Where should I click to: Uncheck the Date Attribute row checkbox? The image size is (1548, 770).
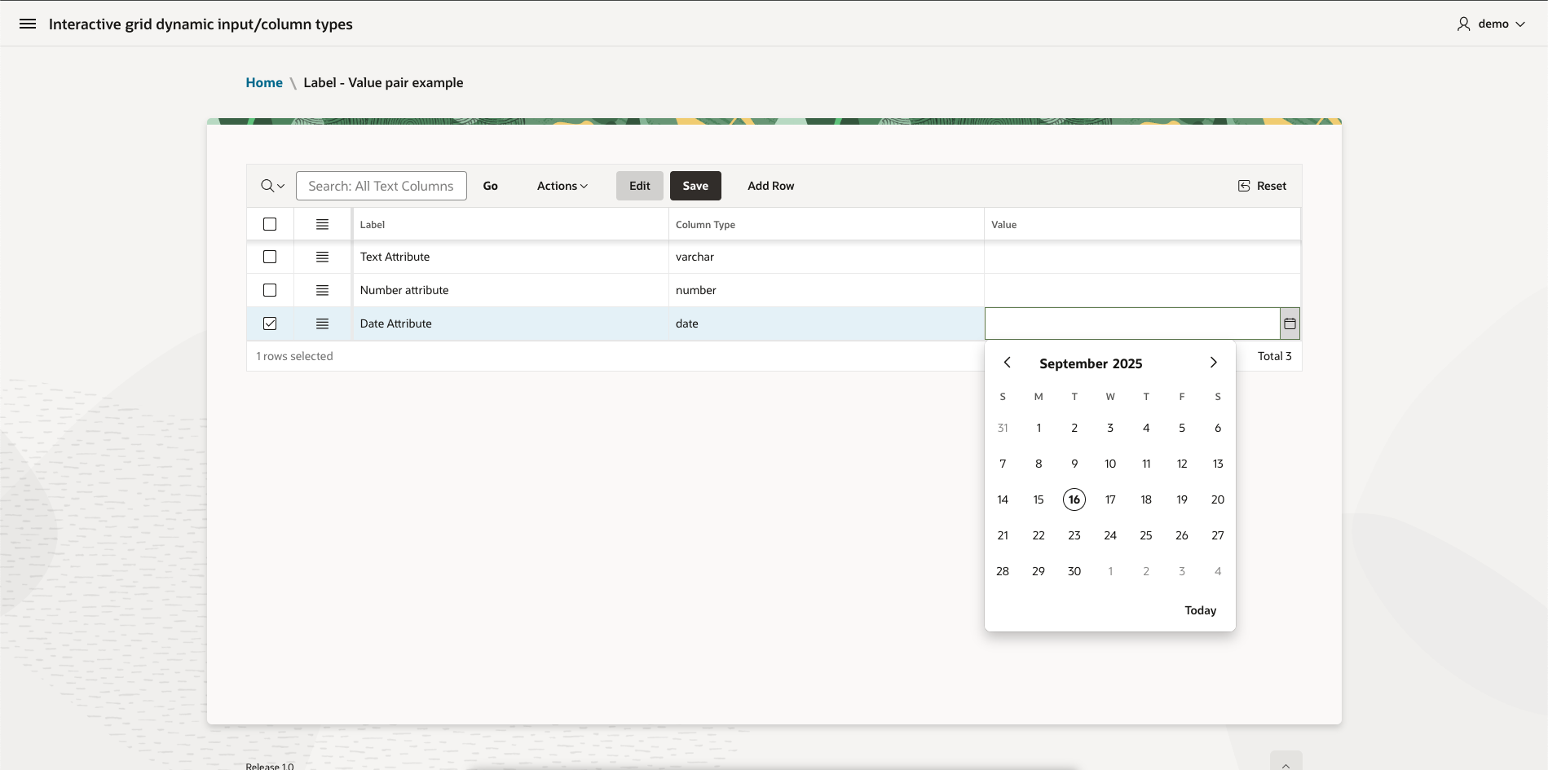(270, 323)
